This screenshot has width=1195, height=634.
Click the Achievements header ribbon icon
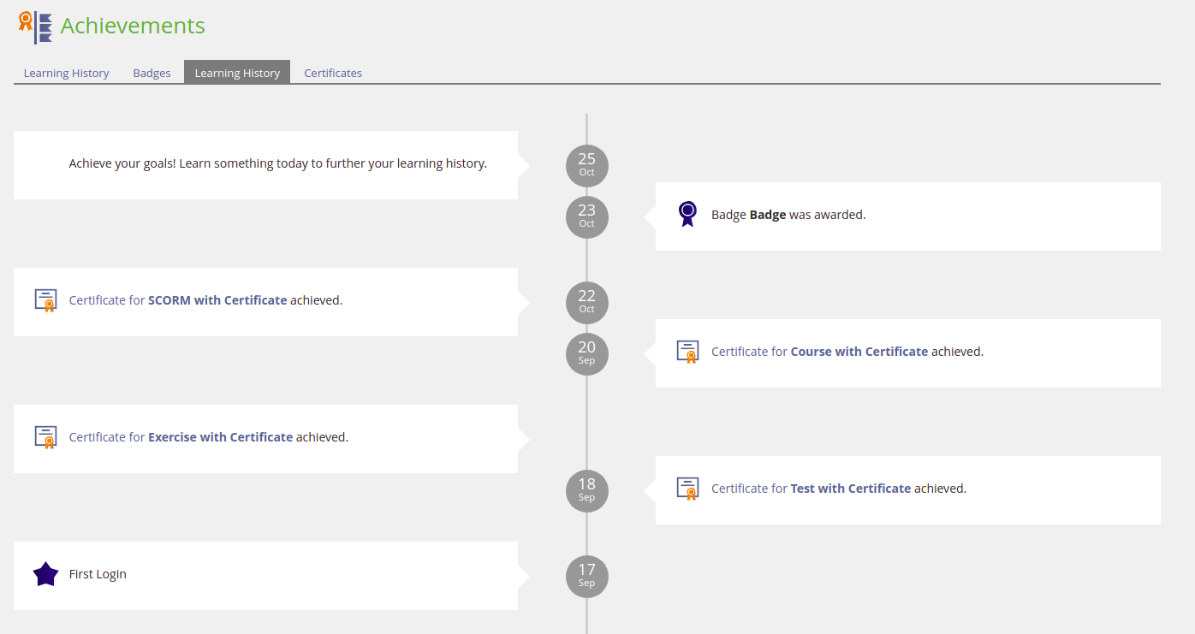click(x=35, y=27)
